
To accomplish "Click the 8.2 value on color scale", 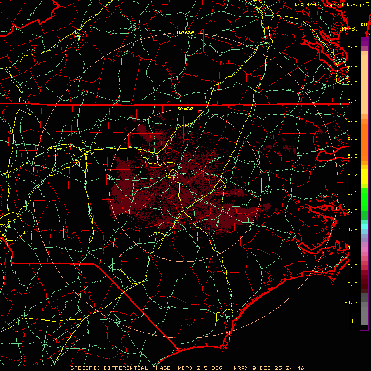I will [352, 83].
